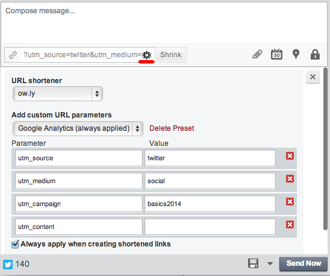Click the Delete Preset link
The width and height of the screenshot is (330, 276).
click(x=172, y=128)
